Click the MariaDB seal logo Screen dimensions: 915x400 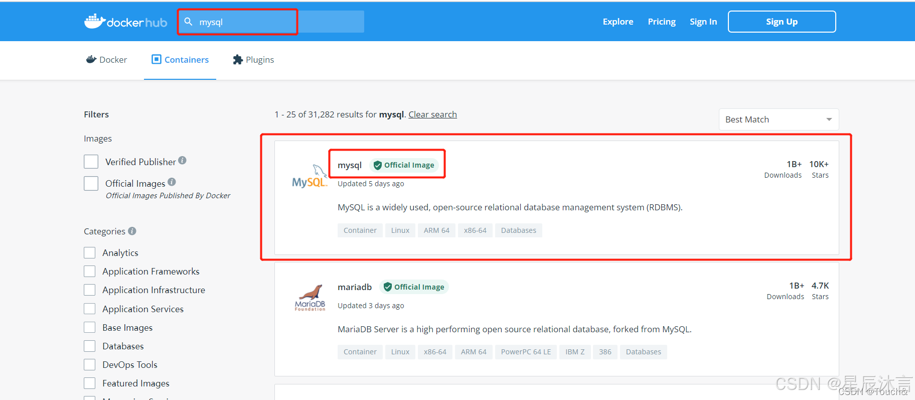click(310, 298)
